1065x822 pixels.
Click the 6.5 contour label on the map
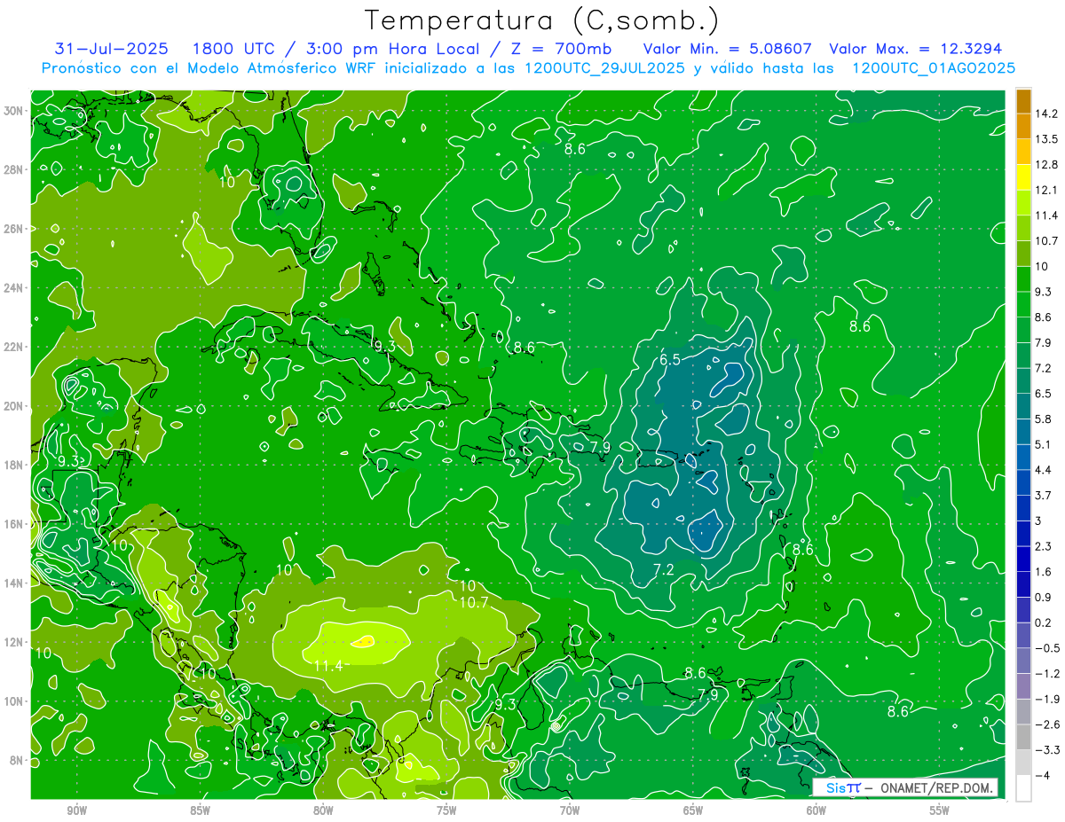670,360
